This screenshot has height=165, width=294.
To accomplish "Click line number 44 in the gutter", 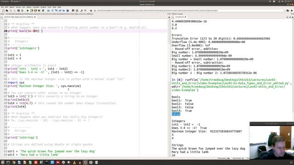I will point(6,86).
